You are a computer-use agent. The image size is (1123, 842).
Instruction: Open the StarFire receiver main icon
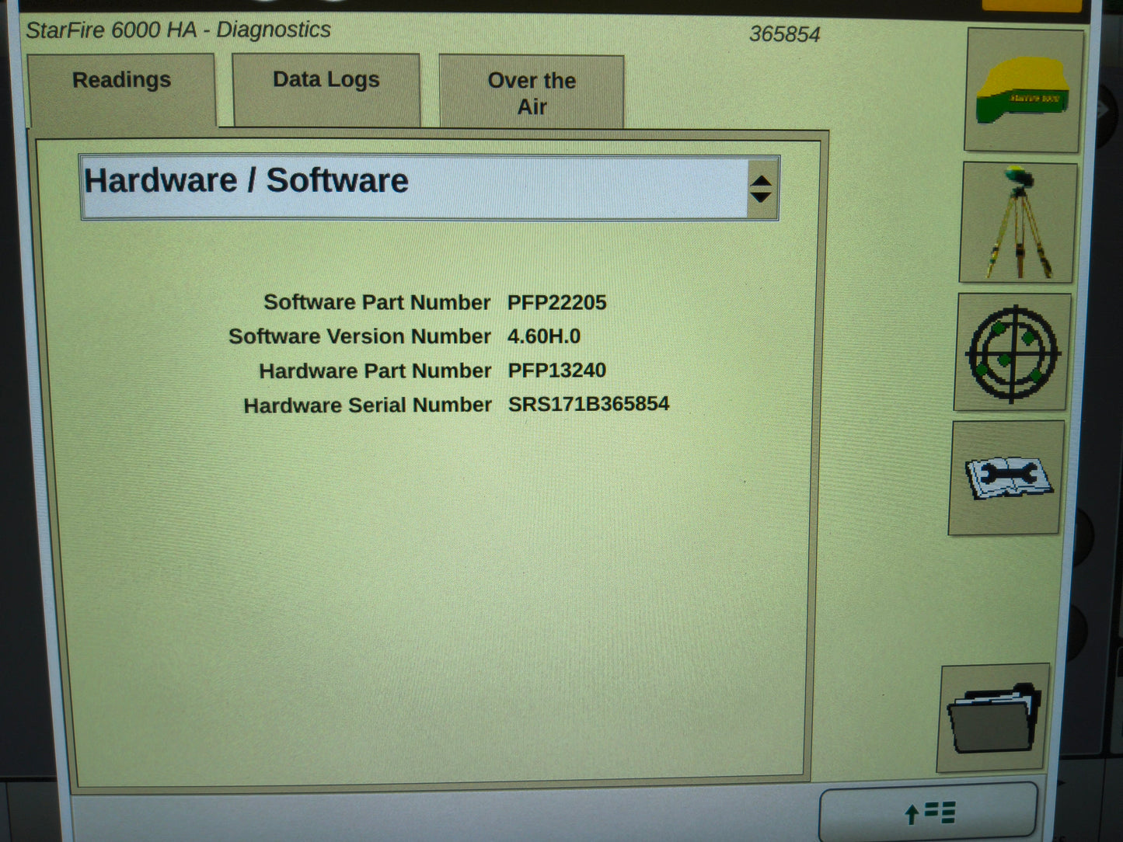[x=1023, y=91]
